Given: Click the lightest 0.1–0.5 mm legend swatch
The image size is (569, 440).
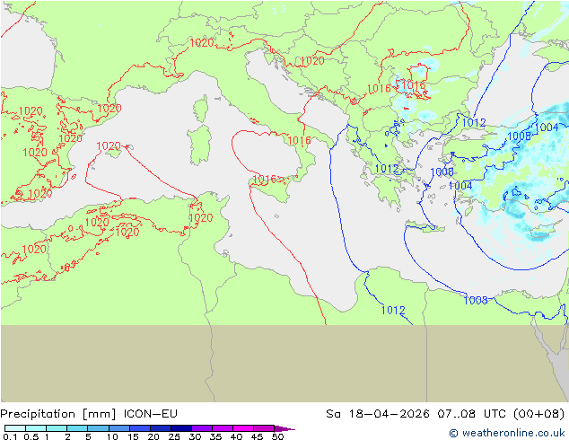Looking at the screenshot, I should (x=15, y=428).
